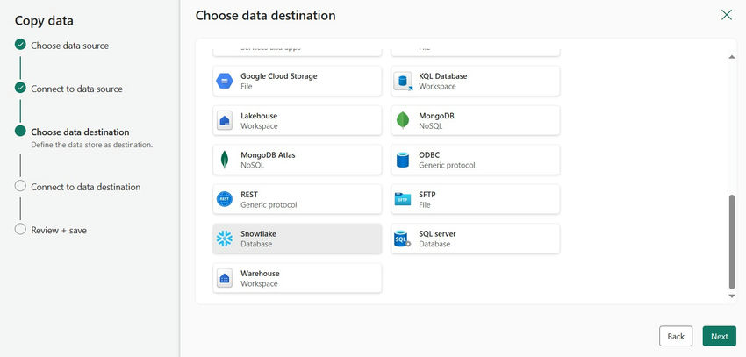
Task: Go to Choose data source step
Action: click(x=70, y=46)
